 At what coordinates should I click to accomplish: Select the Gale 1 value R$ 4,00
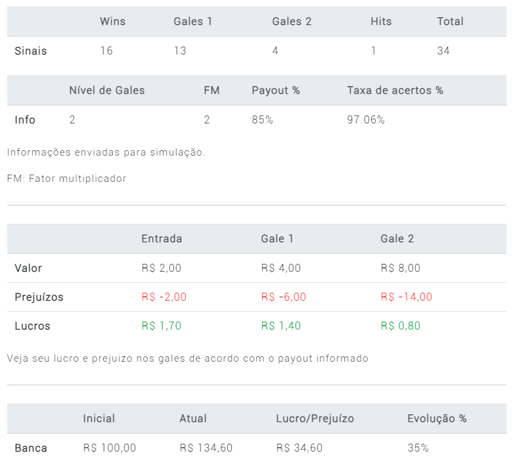281,268
